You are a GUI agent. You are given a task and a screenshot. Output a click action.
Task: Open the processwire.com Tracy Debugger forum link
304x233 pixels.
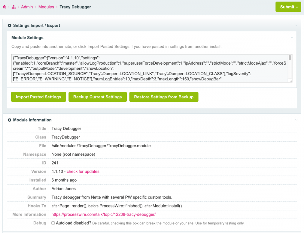103,214
